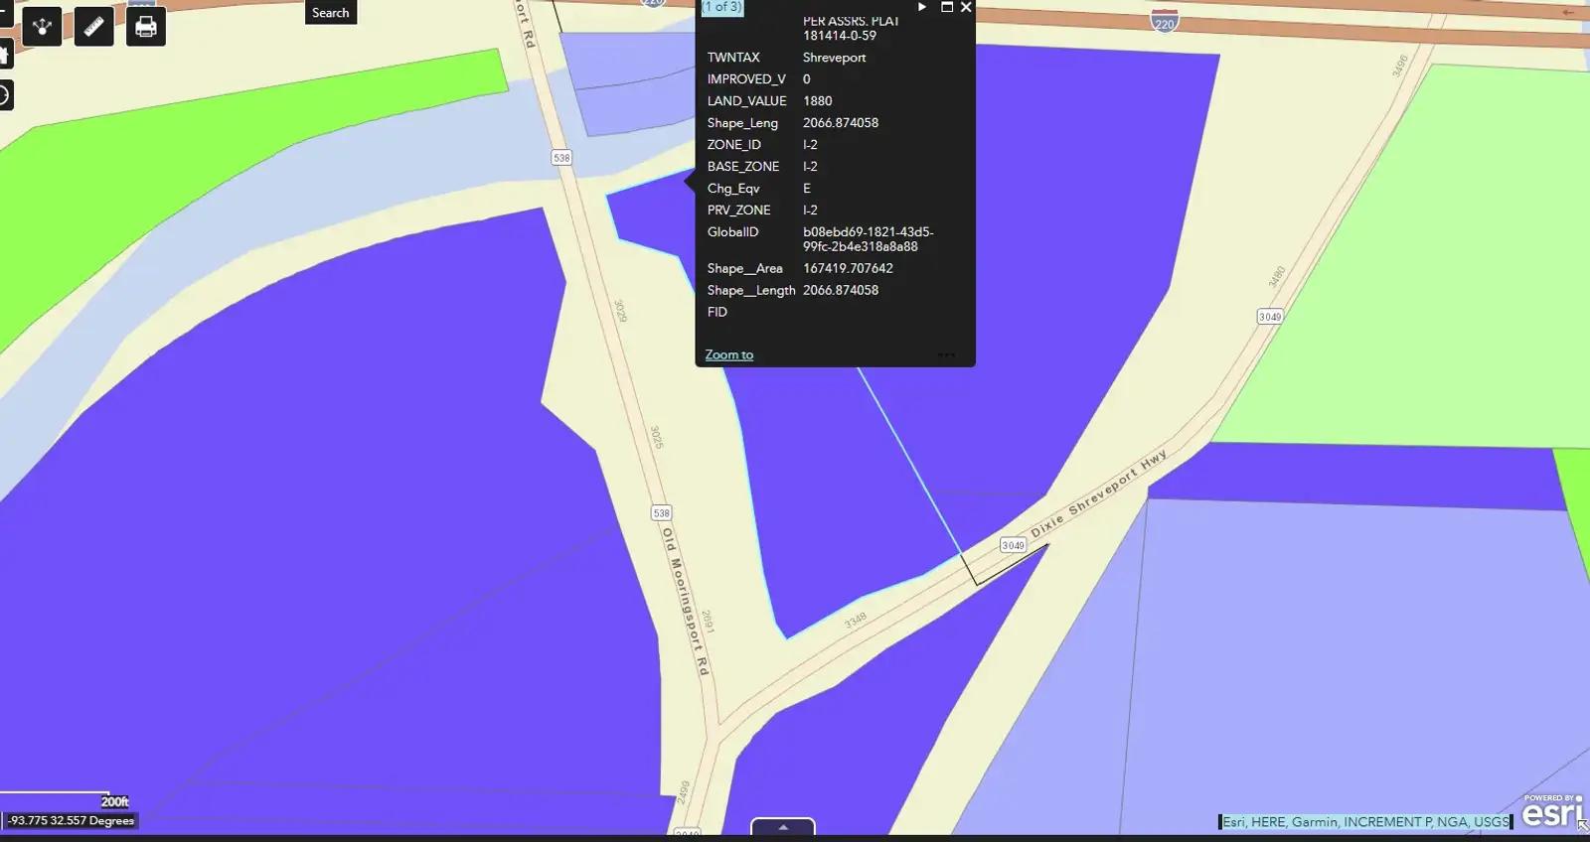Select the 181414-0-59 plat number text
The width and height of the screenshot is (1590, 842).
(840, 36)
